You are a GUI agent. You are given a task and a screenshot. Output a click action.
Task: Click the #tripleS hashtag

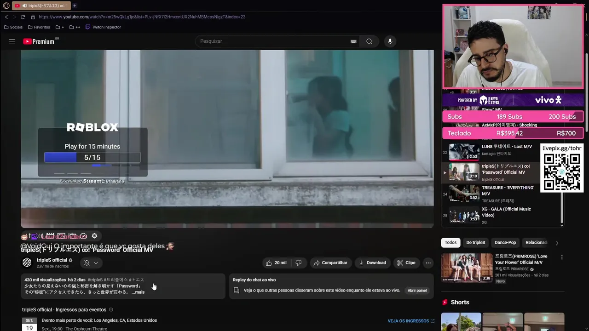(x=95, y=280)
